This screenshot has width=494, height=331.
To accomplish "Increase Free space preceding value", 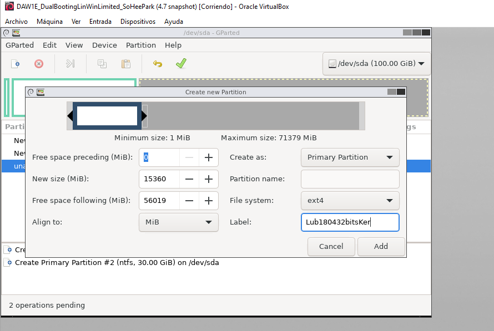I will pos(209,157).
